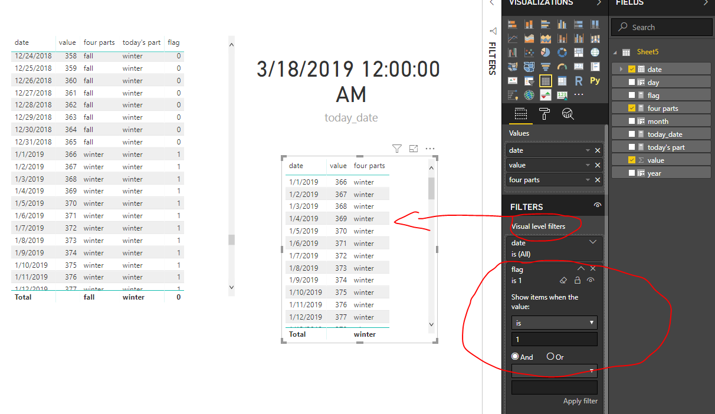Remove four parts from Values well

coord(598,180)
